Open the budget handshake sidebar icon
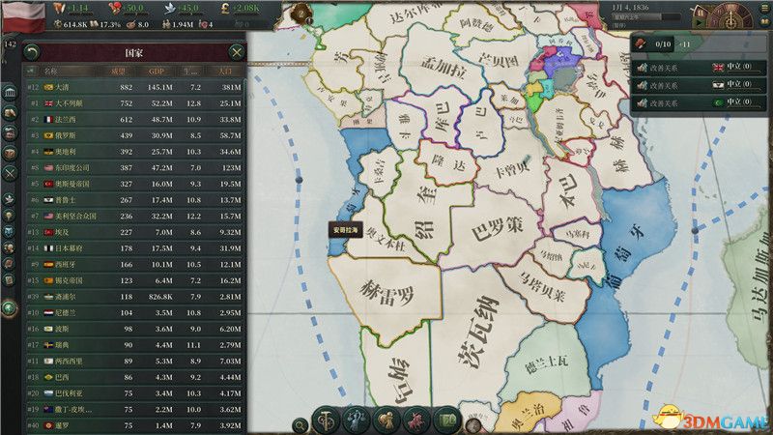This screenshot has height=435, width=773. pyautogui.click(x=10, y=113)
